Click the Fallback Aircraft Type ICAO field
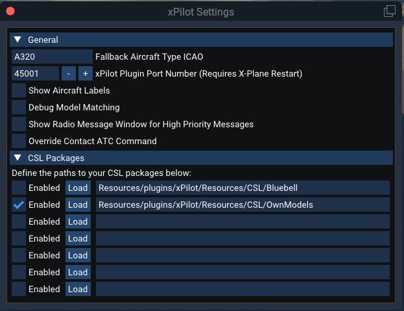404x311 pixels. click(x=52, y=57)
